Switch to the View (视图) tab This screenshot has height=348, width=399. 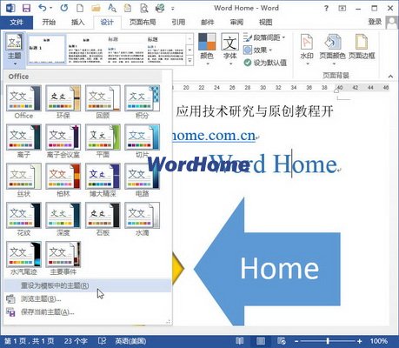(x=265, y=23)
